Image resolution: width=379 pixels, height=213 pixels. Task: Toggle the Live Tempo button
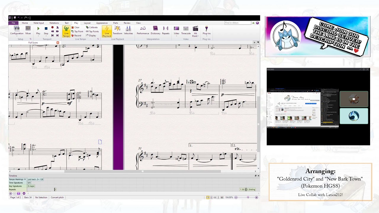[66, 31]
